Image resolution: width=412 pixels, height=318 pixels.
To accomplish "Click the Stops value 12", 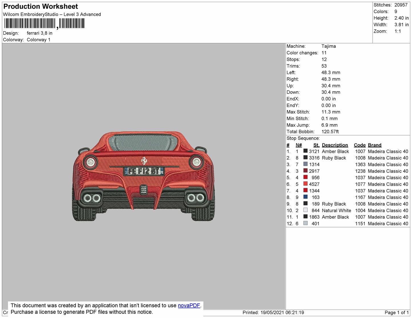I will coord(324,59).
